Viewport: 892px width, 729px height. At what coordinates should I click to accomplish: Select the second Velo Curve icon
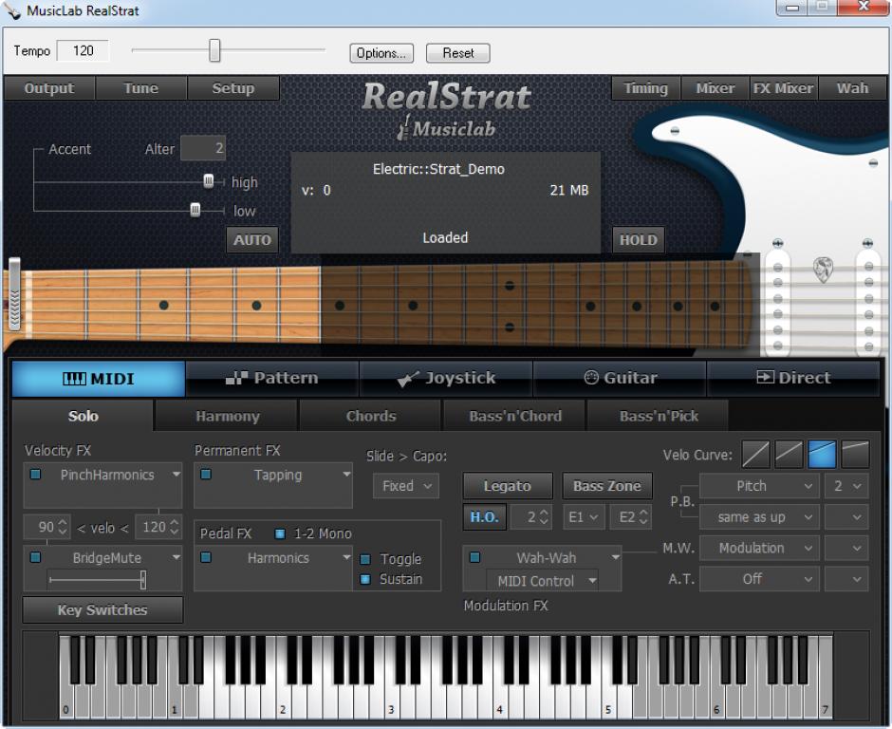pyautogui.click(x=789, y=455)
